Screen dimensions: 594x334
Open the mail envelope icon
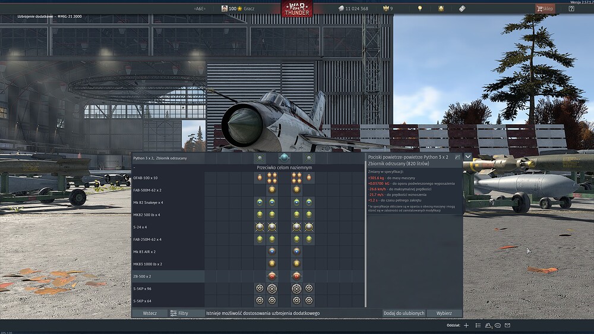pos(508,325)
